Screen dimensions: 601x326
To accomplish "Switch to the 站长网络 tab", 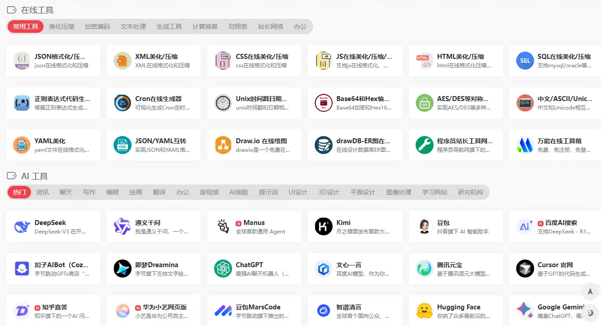I will [271, 26].
